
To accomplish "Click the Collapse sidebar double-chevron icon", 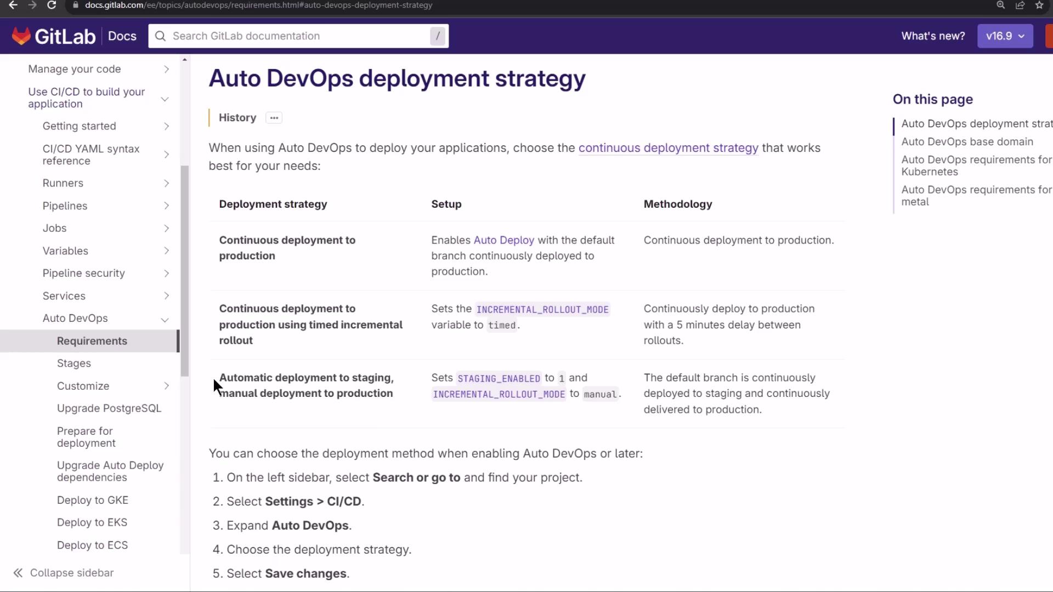I will coord(18,573).
